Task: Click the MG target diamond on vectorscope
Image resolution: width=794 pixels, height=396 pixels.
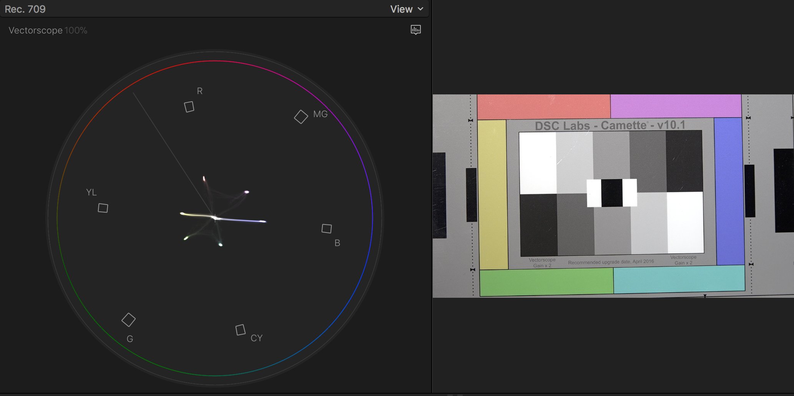Action: tap(301, 117)
